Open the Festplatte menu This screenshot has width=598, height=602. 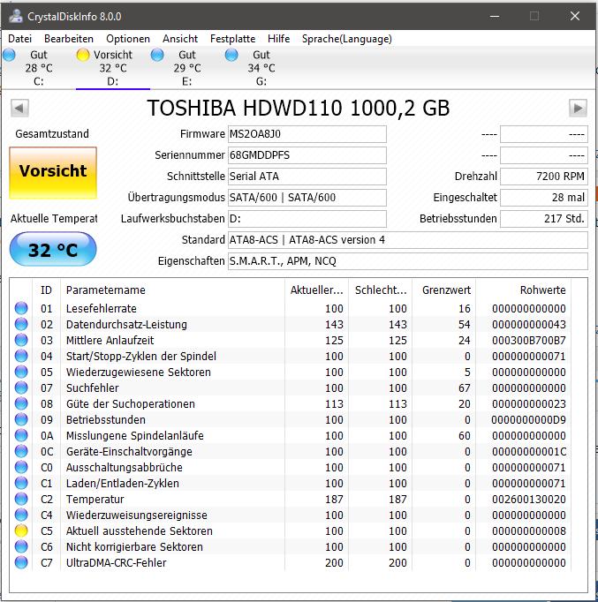[x=232, y=39]
